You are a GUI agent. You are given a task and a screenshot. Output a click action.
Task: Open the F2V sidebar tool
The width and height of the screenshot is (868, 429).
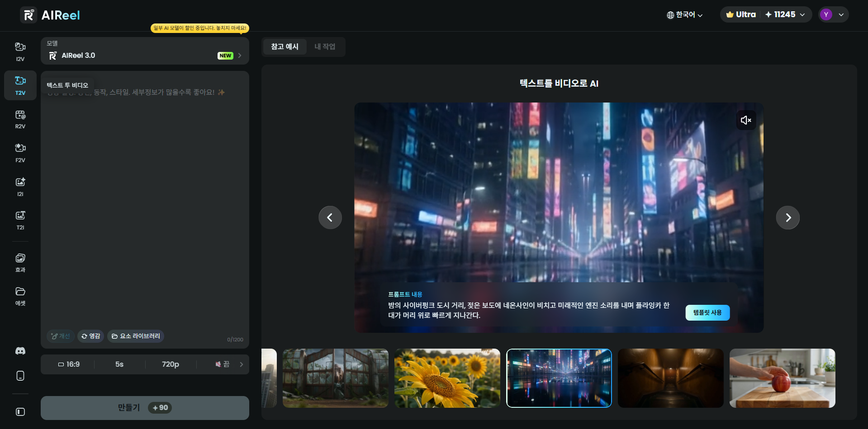(x=20, y=153)
